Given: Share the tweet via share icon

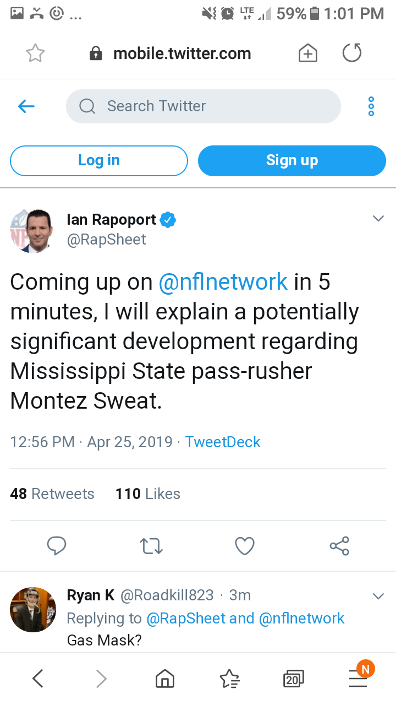Looking at the screenshot, I should pos(339,546).
